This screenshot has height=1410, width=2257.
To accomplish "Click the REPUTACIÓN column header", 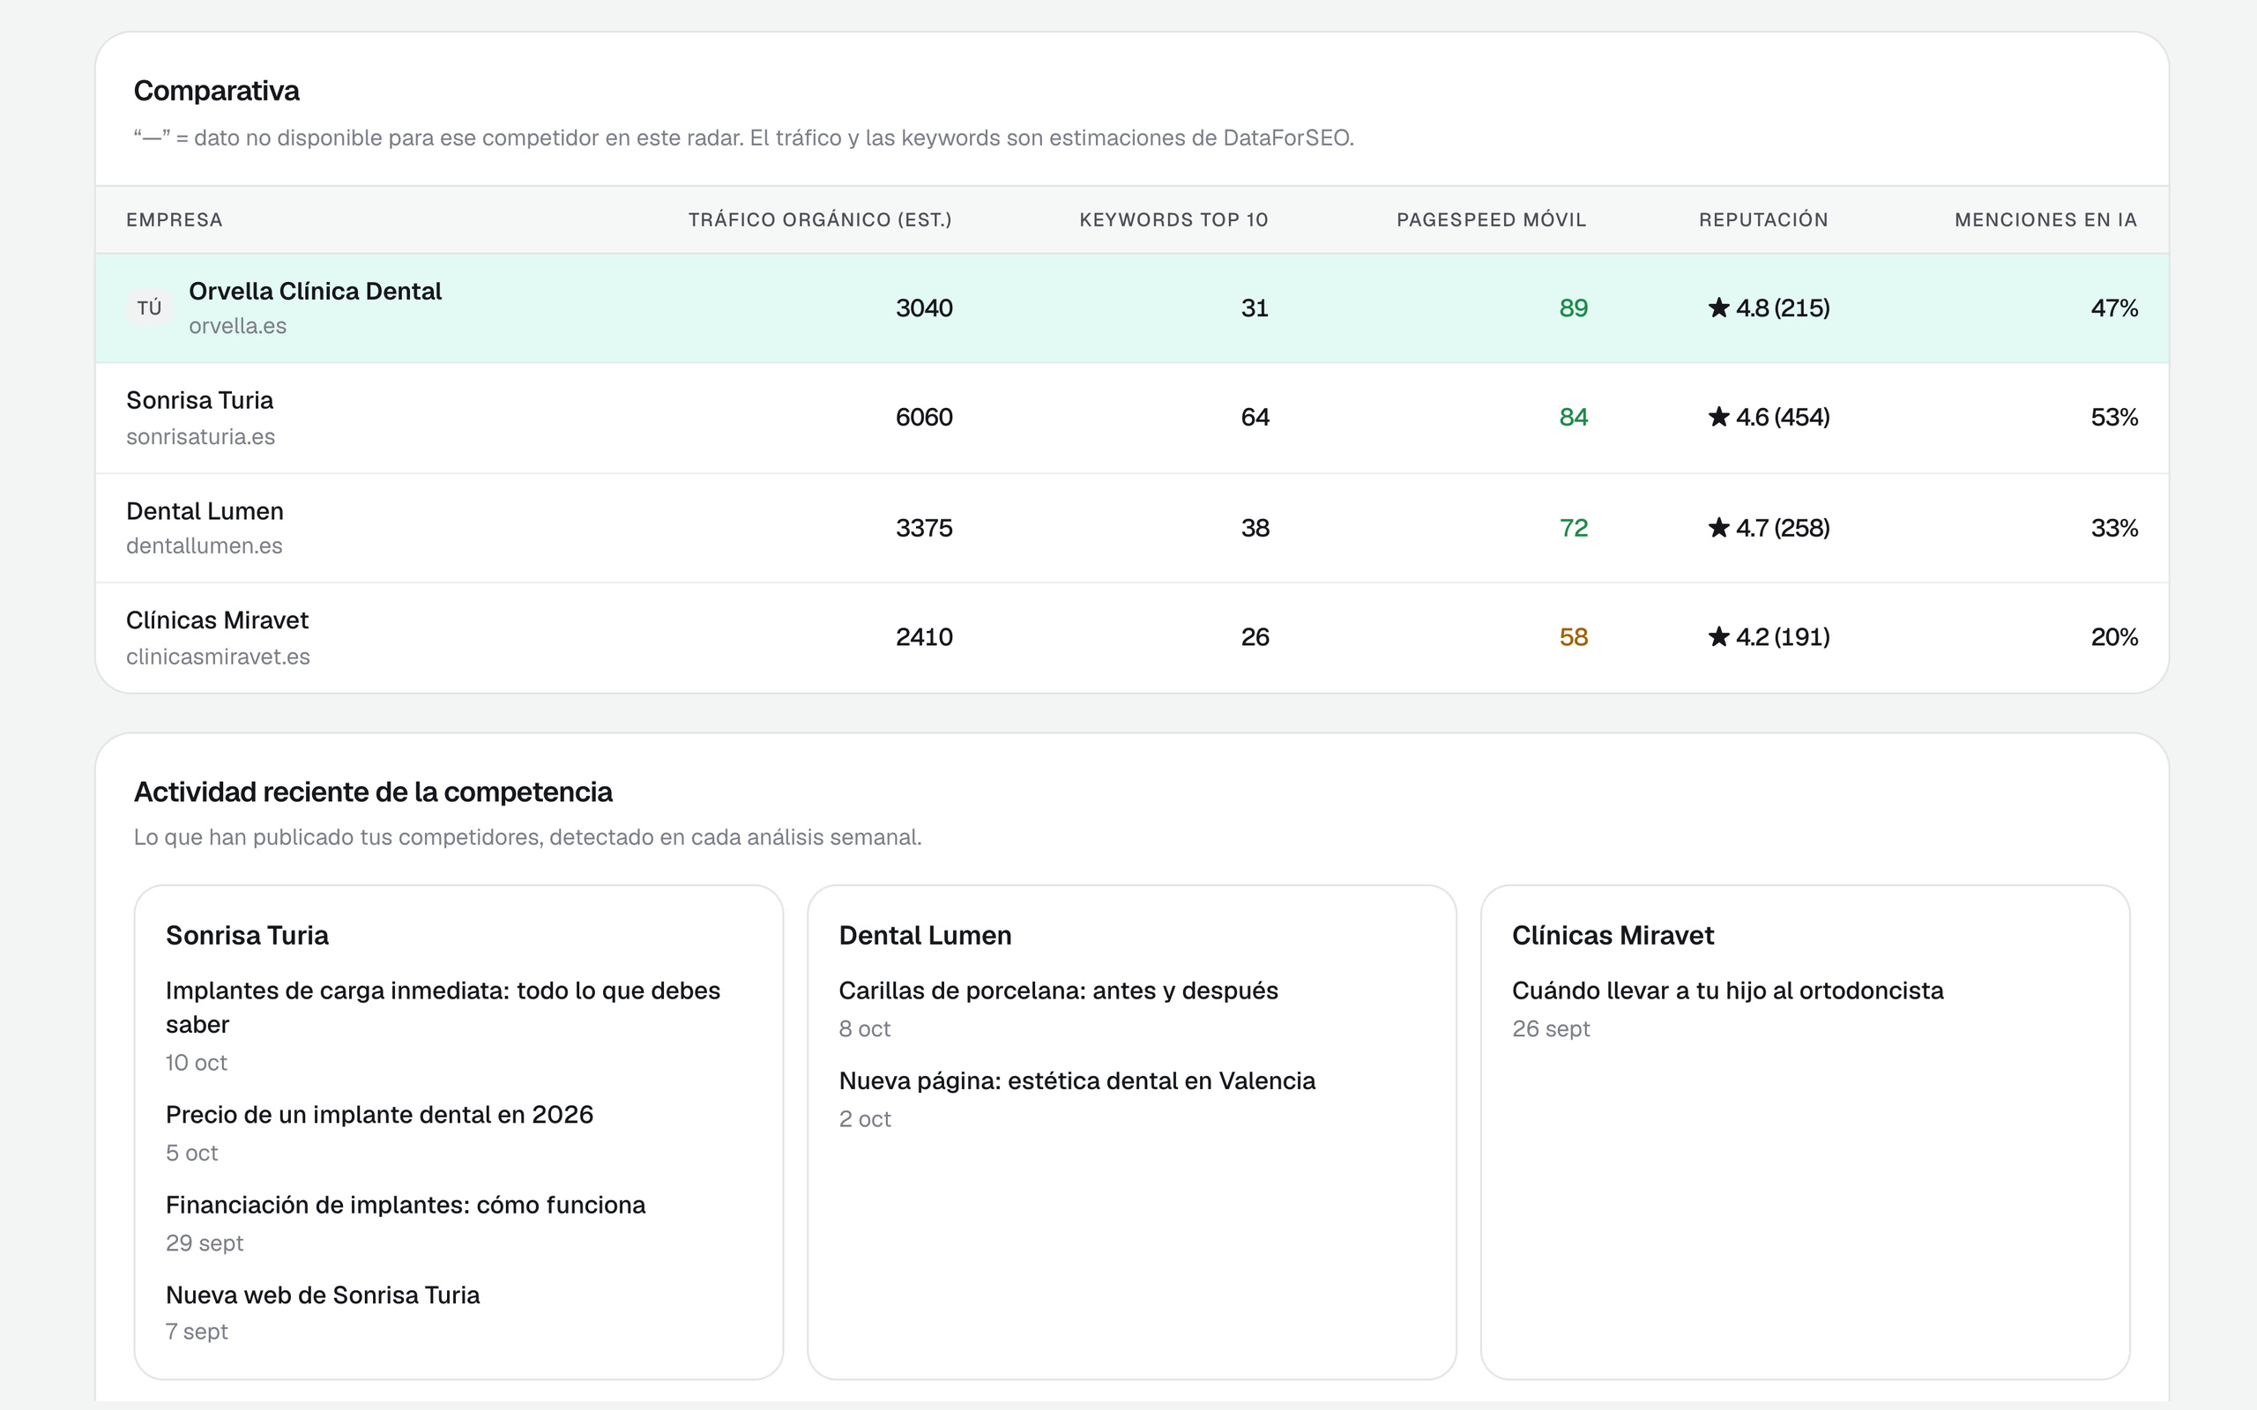I will click(x=1763, y=220).
